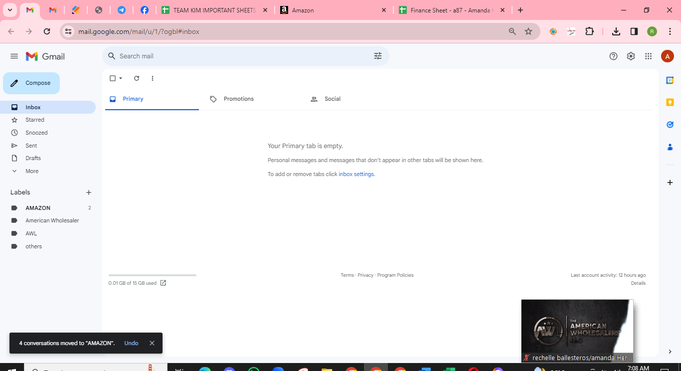The width and height of the screenshot is (681, 371).
Task: Click the browser address bar URL
Action: click(x=139, y=31)
